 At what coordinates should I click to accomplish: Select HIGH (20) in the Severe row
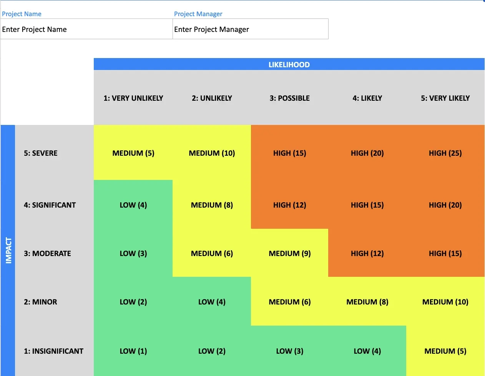coord(367,153)
